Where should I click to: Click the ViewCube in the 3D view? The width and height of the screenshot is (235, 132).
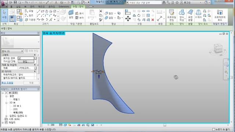pyautogui.click(x=218, y=48)
